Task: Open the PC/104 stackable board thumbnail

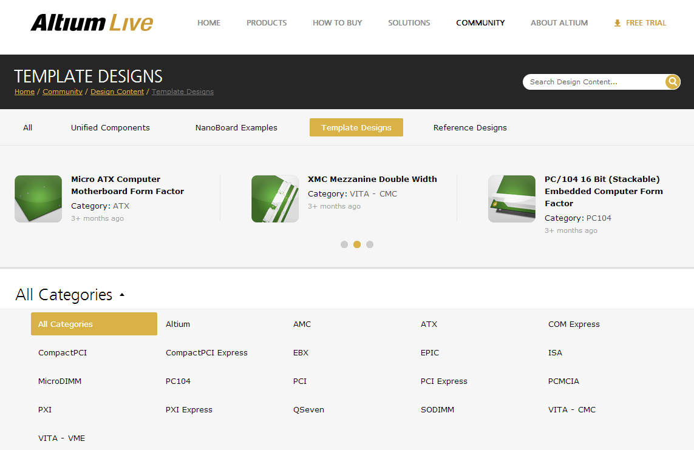Action: point(512,198)
